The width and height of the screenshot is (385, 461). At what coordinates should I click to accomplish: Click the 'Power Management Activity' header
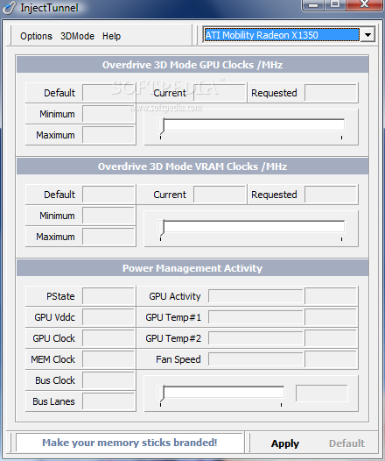click(192, 268)
